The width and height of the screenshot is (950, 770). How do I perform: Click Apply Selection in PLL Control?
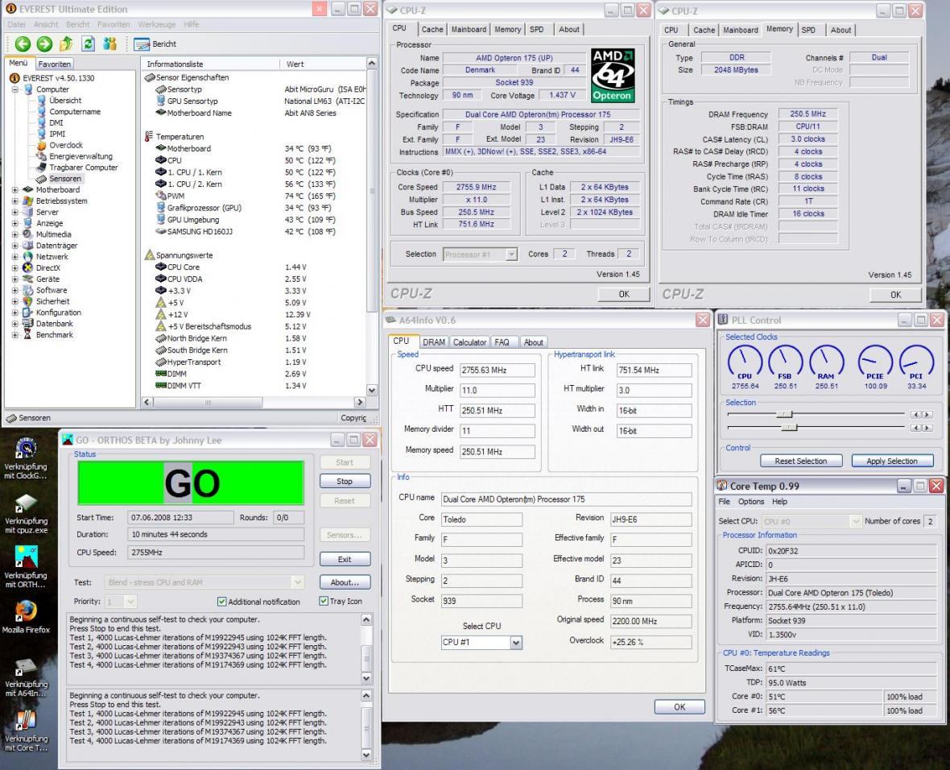click(892, 461)
